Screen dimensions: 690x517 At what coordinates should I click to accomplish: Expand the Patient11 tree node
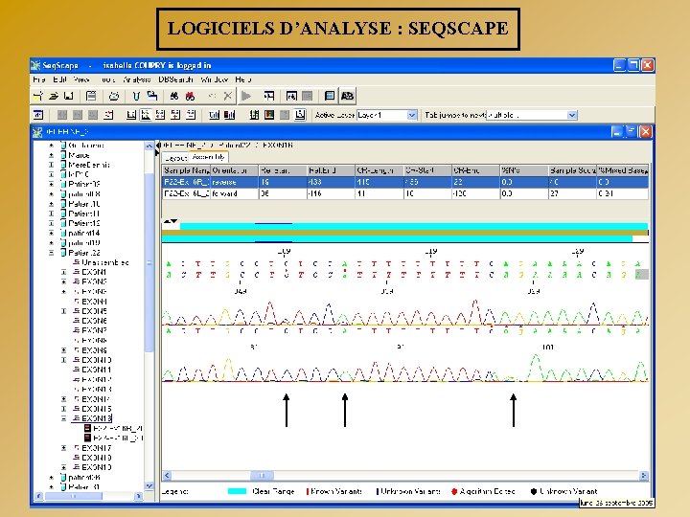tap(52, 214)
